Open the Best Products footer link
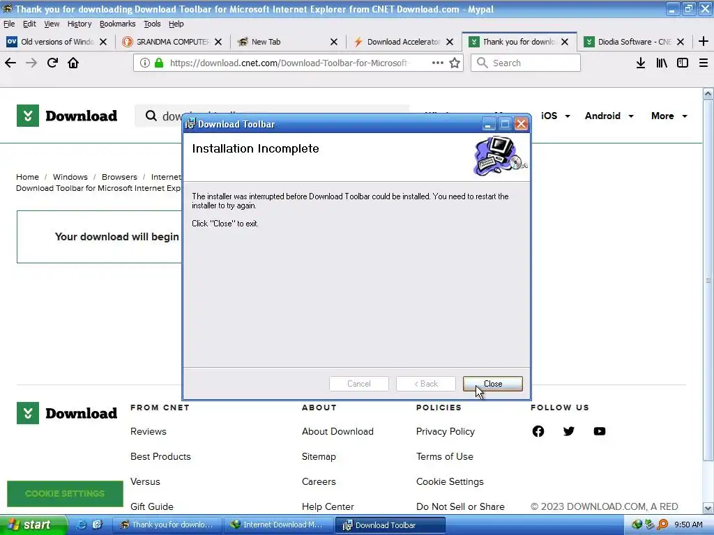 [161, 456]
